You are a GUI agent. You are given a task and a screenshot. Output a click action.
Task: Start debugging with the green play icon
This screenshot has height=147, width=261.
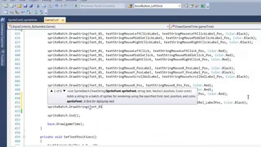click(x=76, y=6)
